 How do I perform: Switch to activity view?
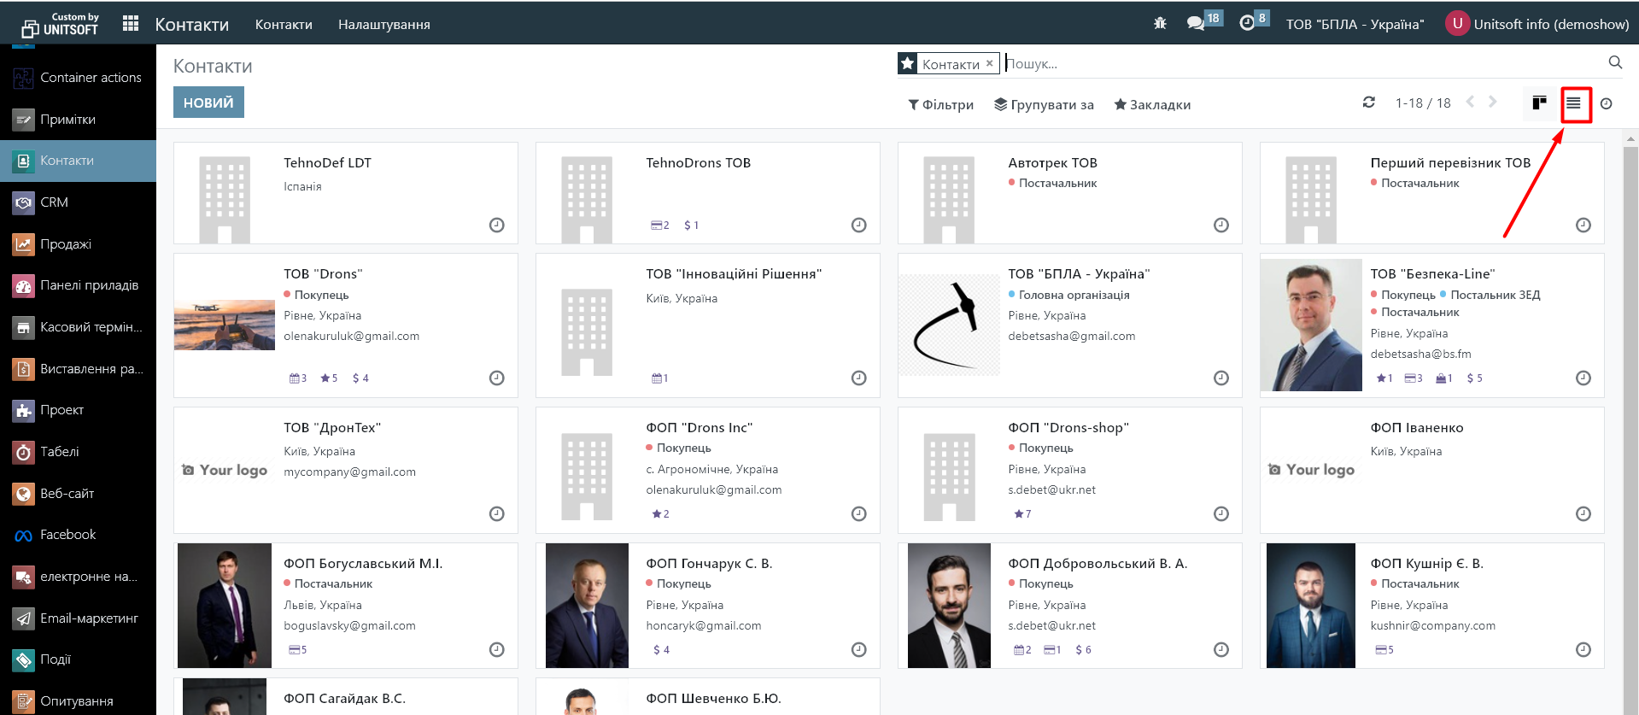[x=1606, y=104]
